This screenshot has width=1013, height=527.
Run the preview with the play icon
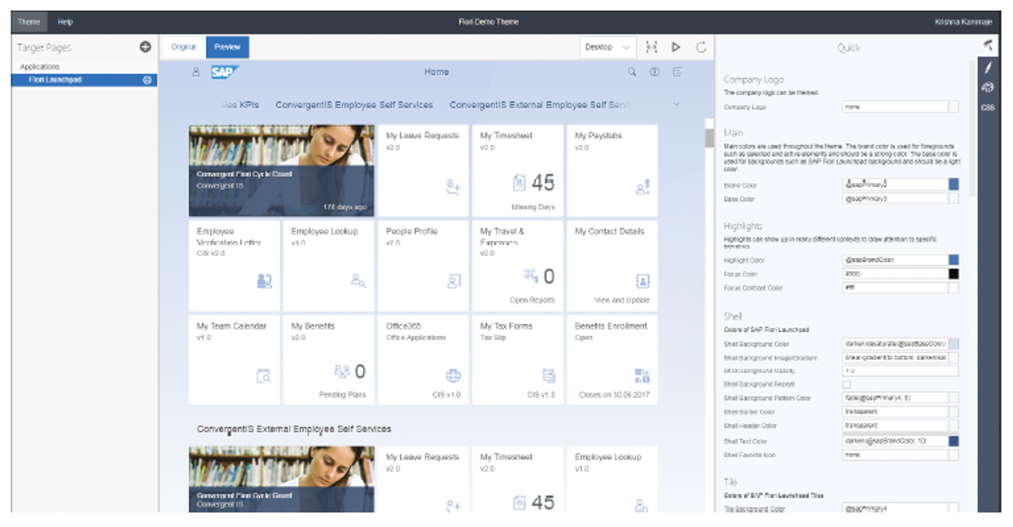coord(675,47)
